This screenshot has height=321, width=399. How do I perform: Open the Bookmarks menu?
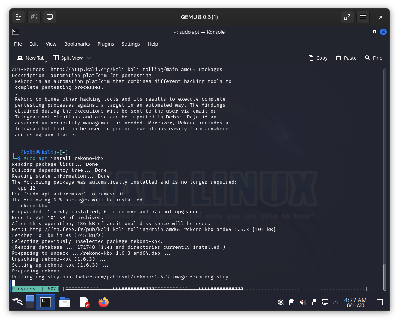[77, 44]
